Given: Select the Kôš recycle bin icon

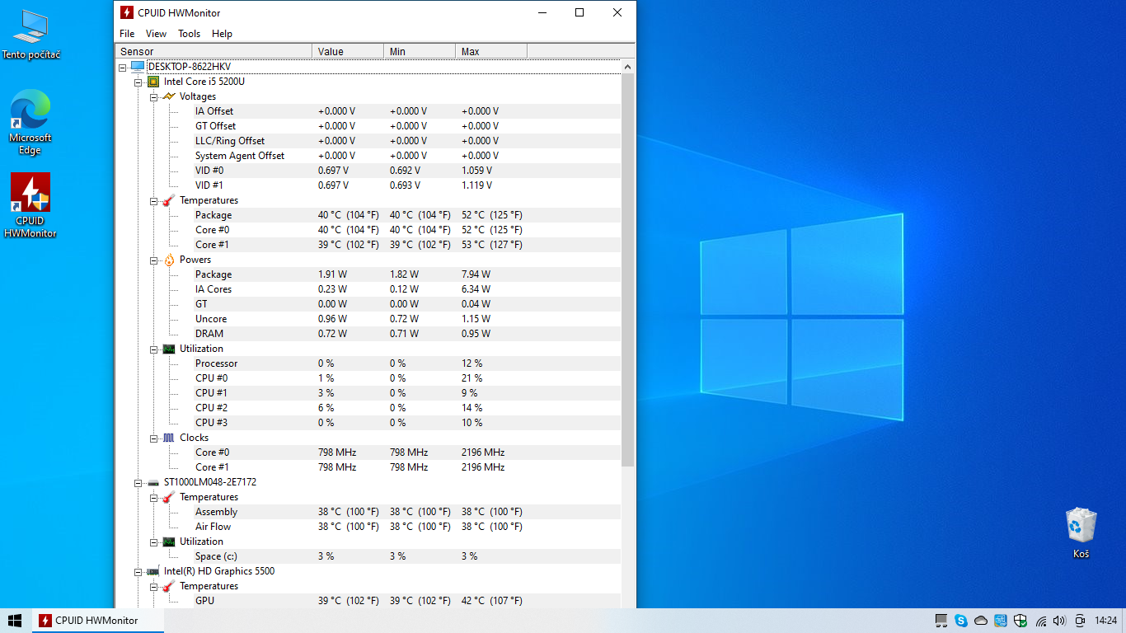Looking at the screenshot, I should click(1081, 525).
